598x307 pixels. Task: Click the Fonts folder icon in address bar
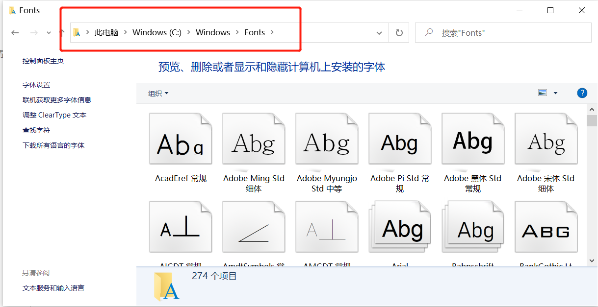click(77, 32)
